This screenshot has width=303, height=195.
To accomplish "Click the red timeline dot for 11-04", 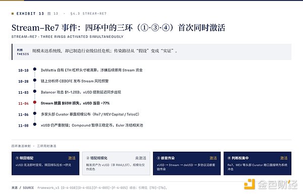I will point(34,102).
